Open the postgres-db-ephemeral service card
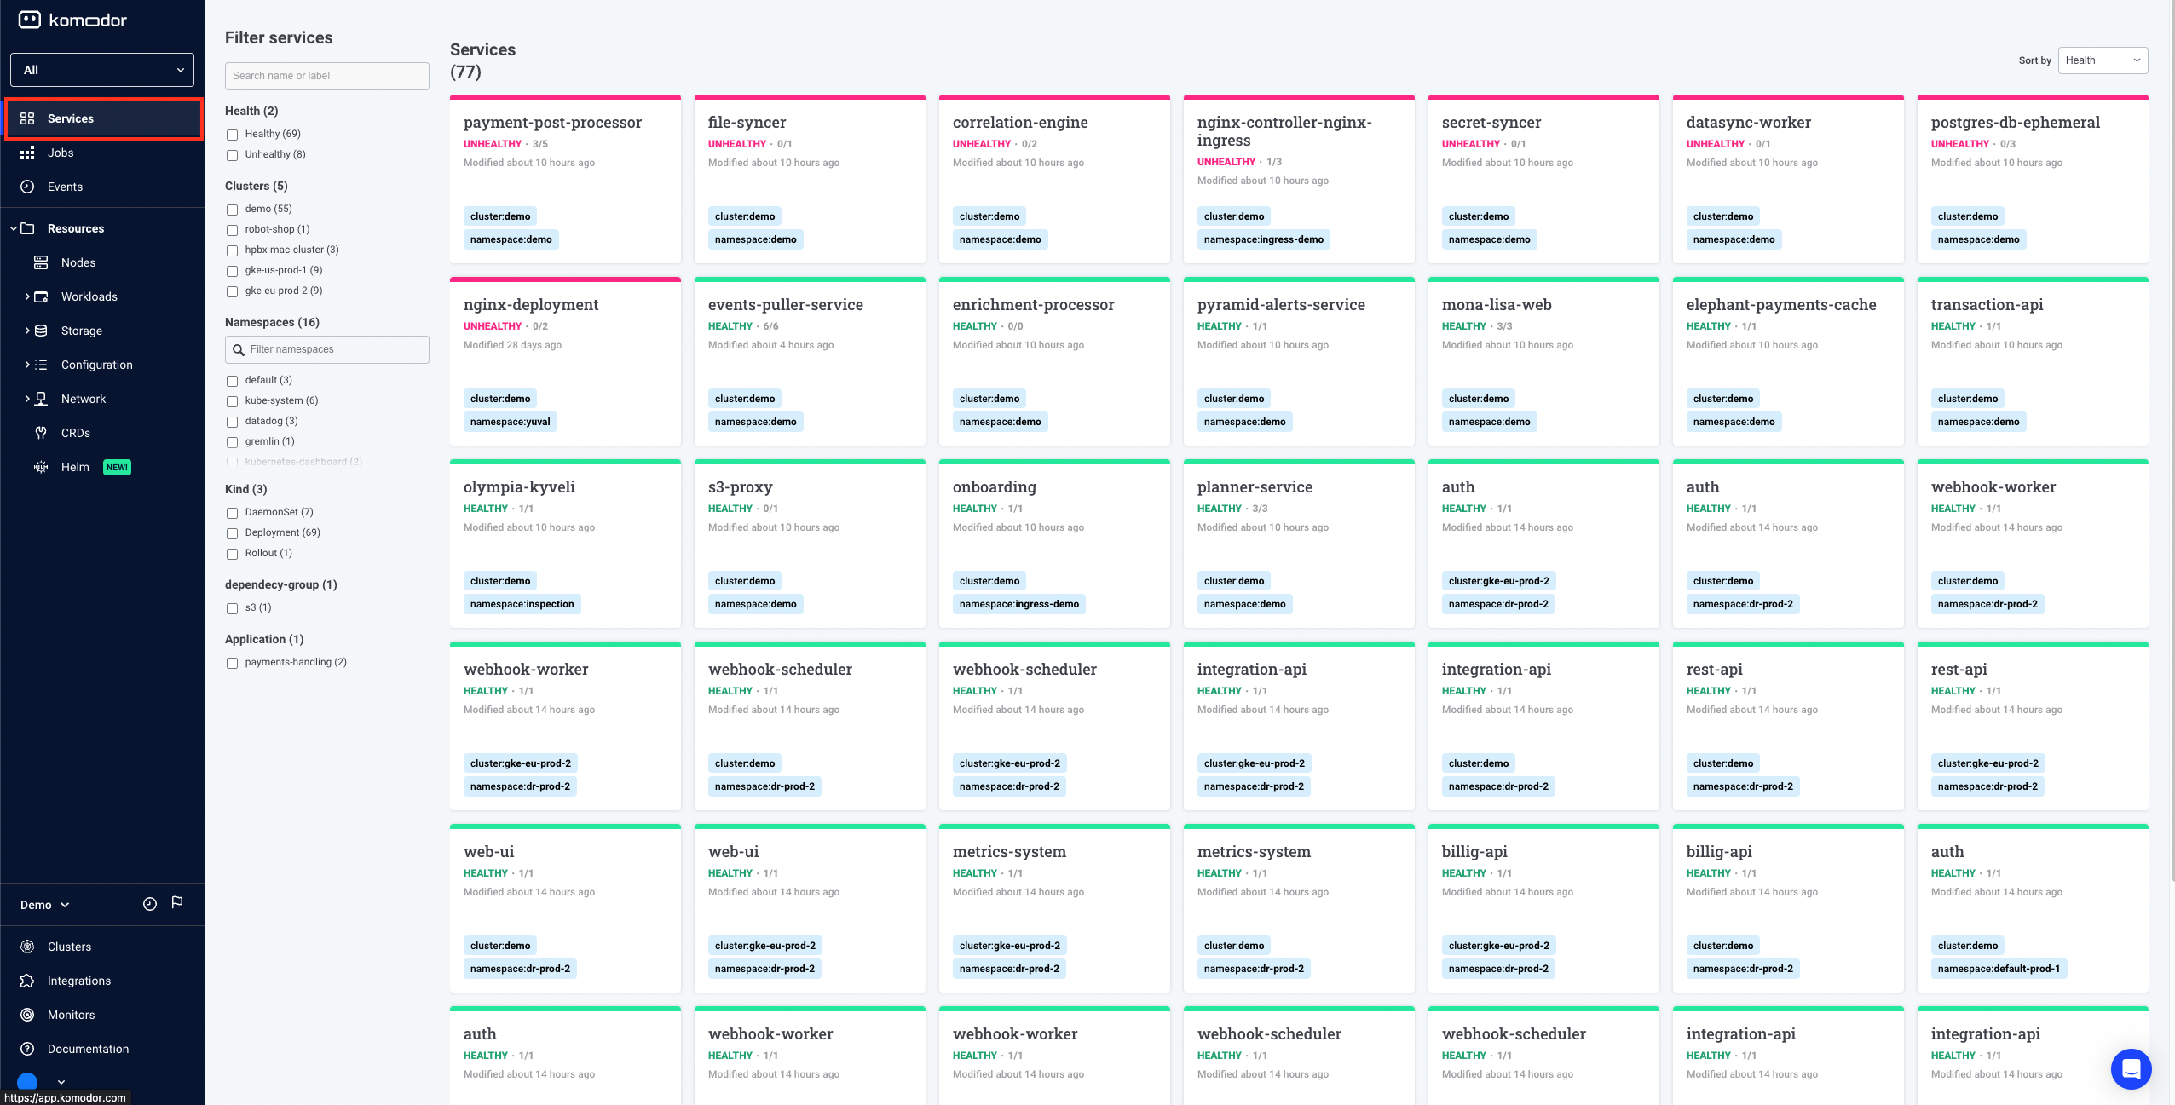The image size is (2175, 1105). pyautogui.click(x=2033, y=179)
